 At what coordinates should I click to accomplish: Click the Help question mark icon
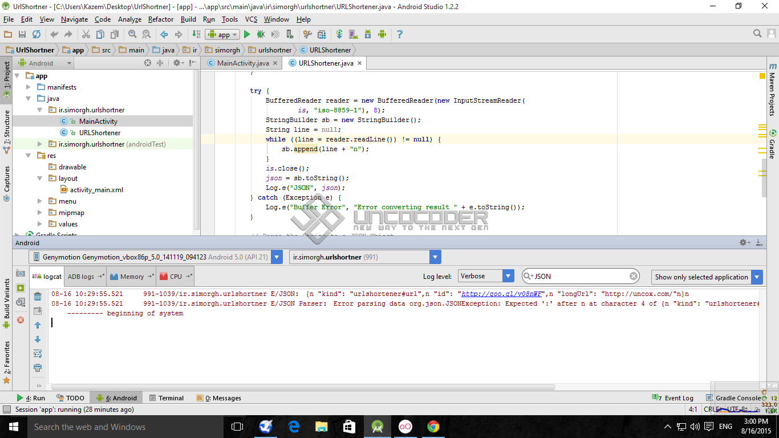tap(400, 34)
